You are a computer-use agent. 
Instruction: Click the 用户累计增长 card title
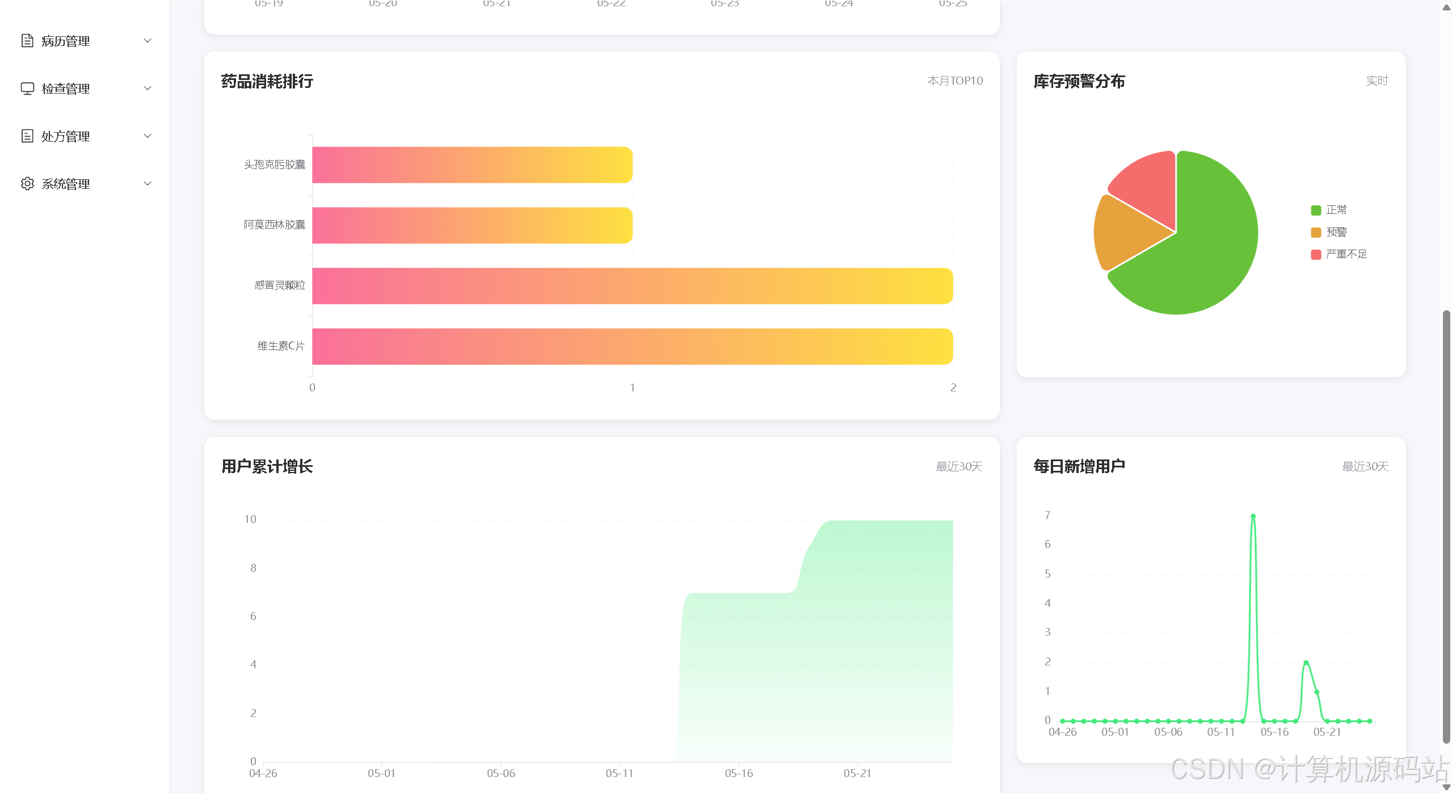coord(267,466)
